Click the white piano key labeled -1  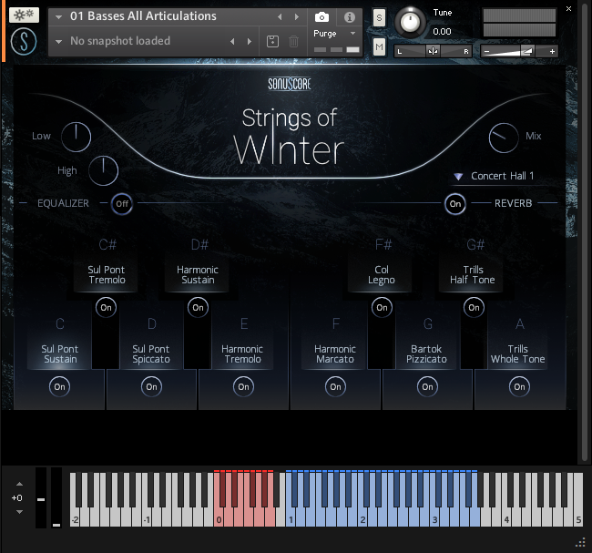[147, 519]
